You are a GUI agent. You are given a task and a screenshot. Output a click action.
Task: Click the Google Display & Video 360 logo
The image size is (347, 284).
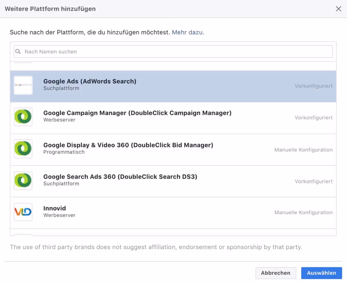pos(23,148)
